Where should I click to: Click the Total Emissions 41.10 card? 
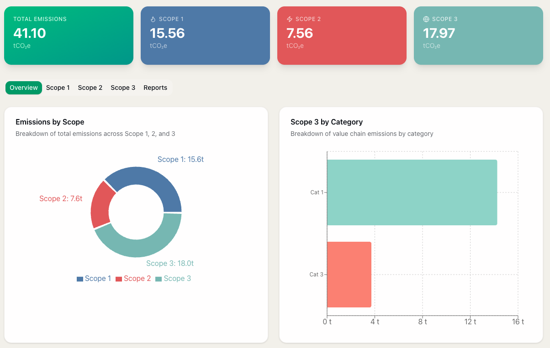69,36
